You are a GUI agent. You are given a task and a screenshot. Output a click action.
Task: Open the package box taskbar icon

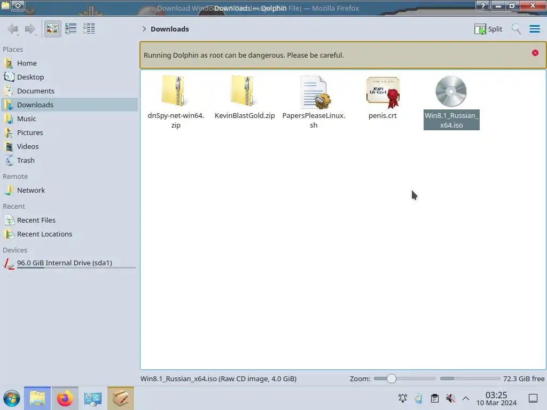pyautogui.click(x=120, y=398)
